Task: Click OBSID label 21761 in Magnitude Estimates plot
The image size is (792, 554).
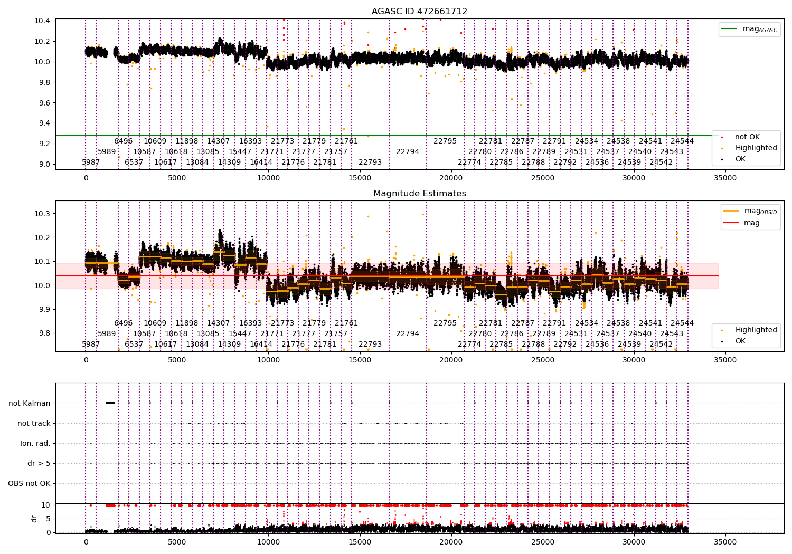Action: 346,323
